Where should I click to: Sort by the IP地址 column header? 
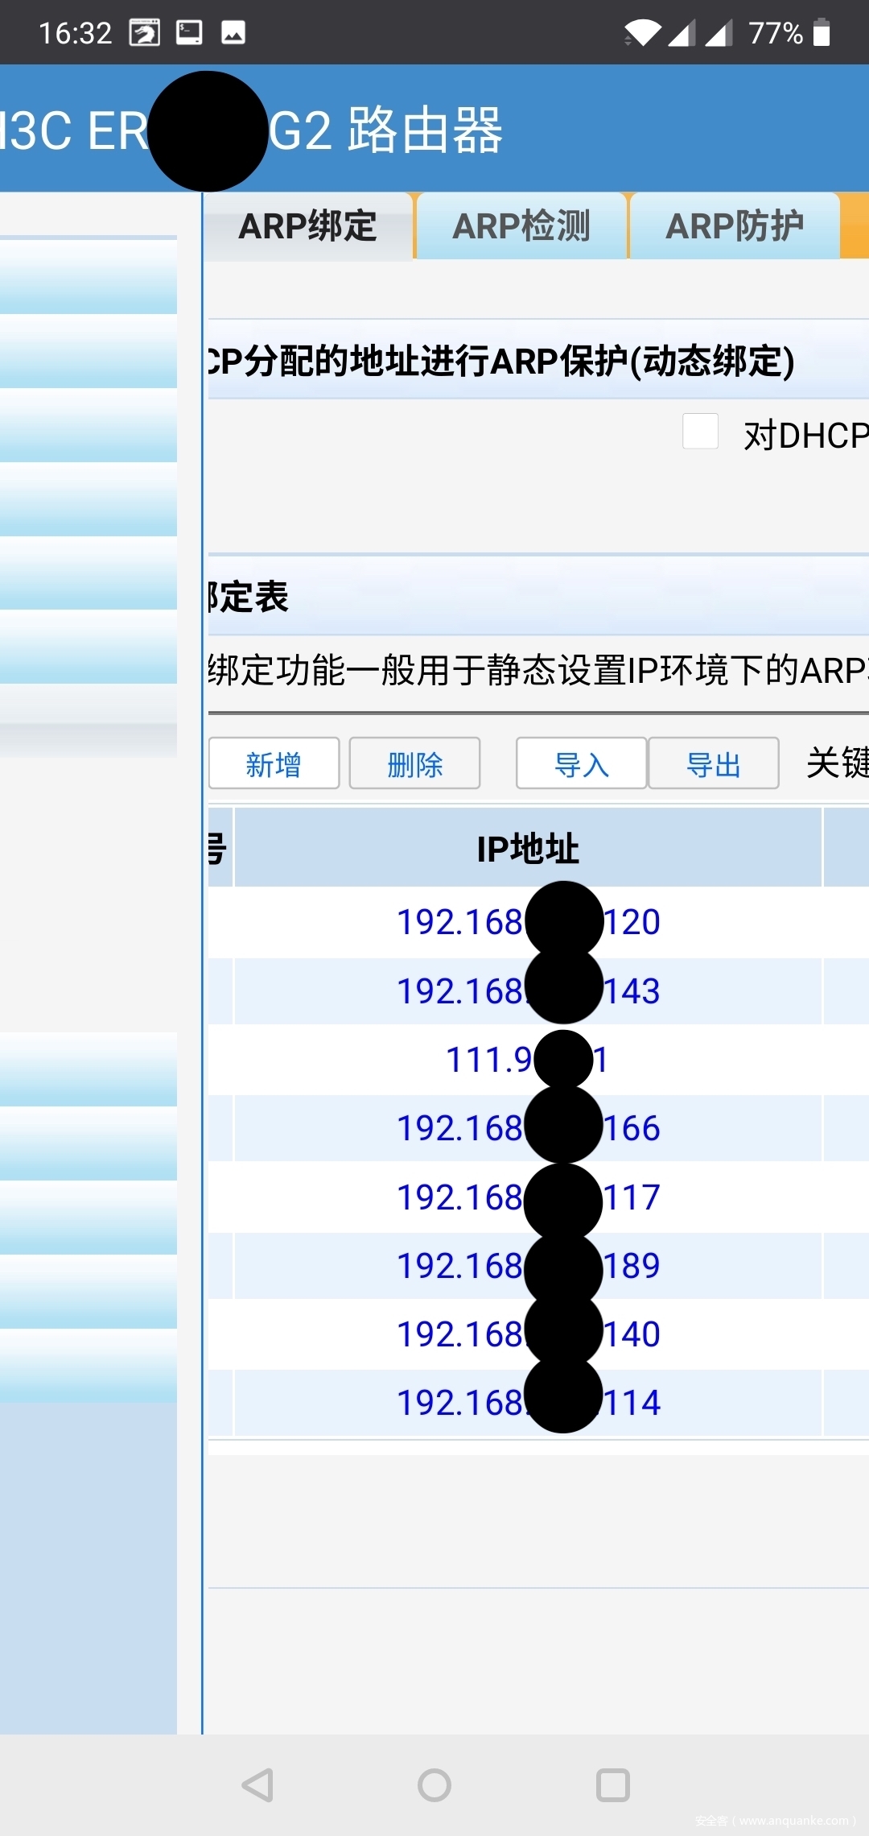(x=528, y=848)
